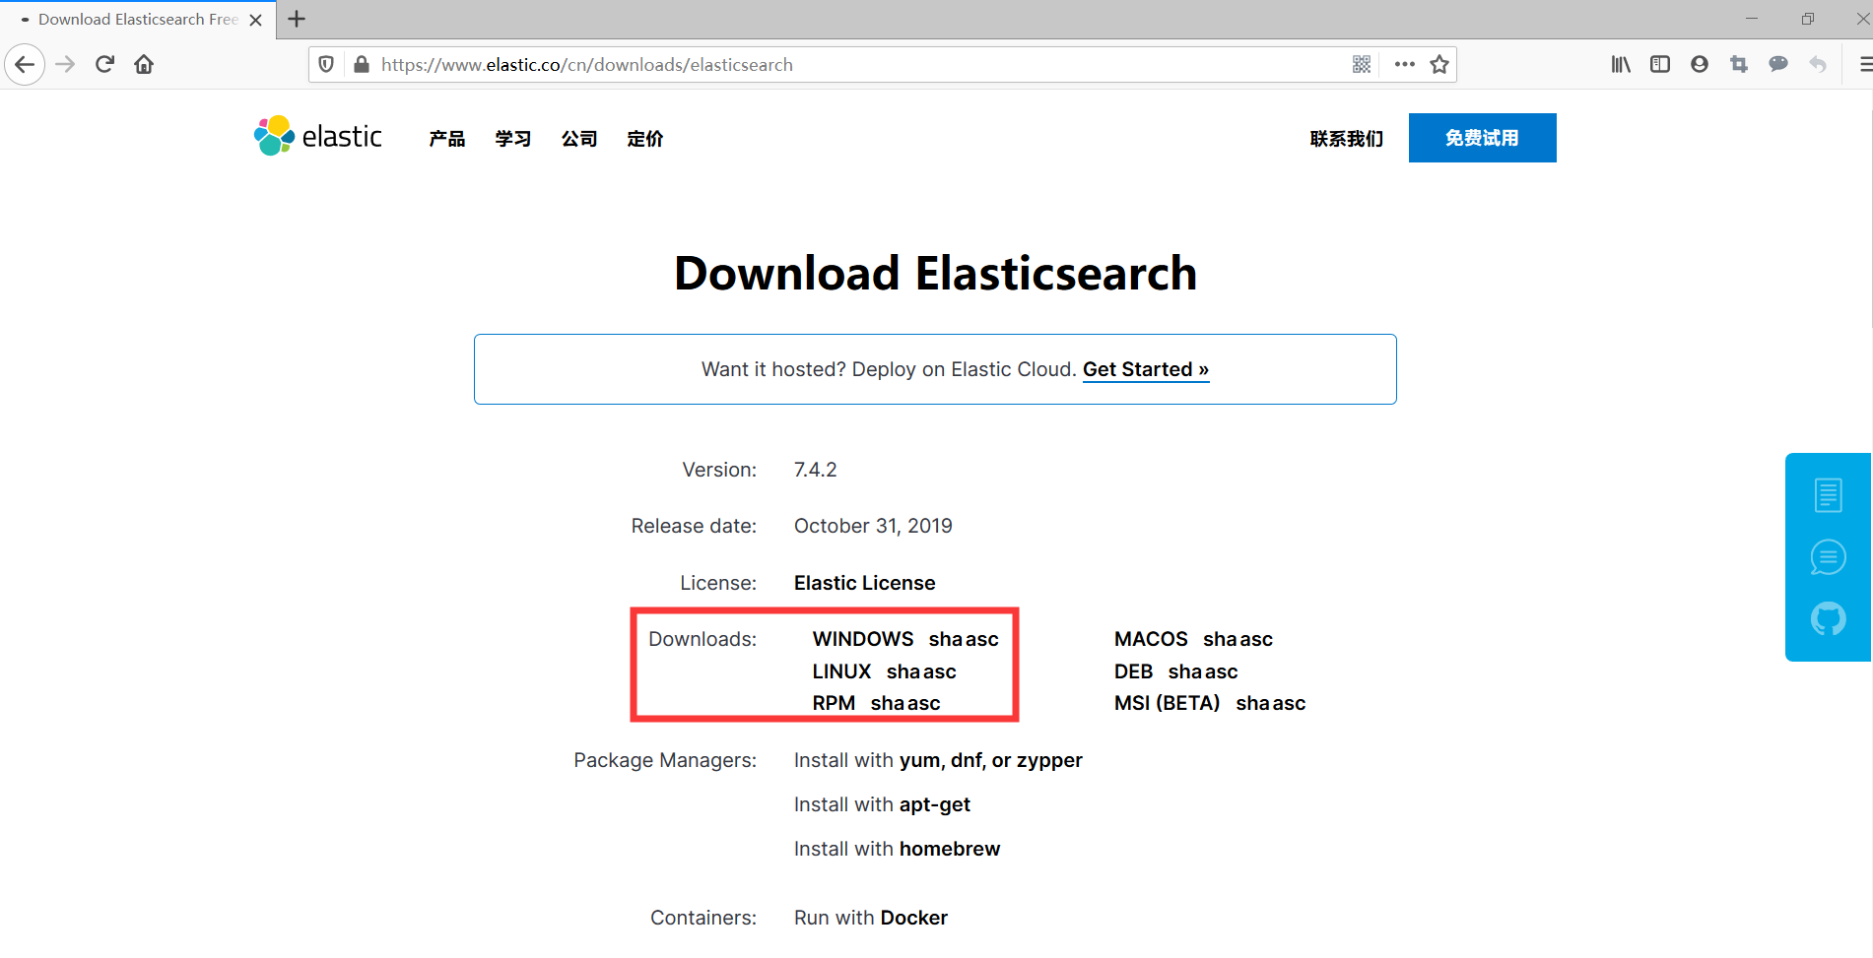Toggle the browser sidebar view
Image resolution: width=1873 pixels, height=958 pixels.
[1660, 65]
